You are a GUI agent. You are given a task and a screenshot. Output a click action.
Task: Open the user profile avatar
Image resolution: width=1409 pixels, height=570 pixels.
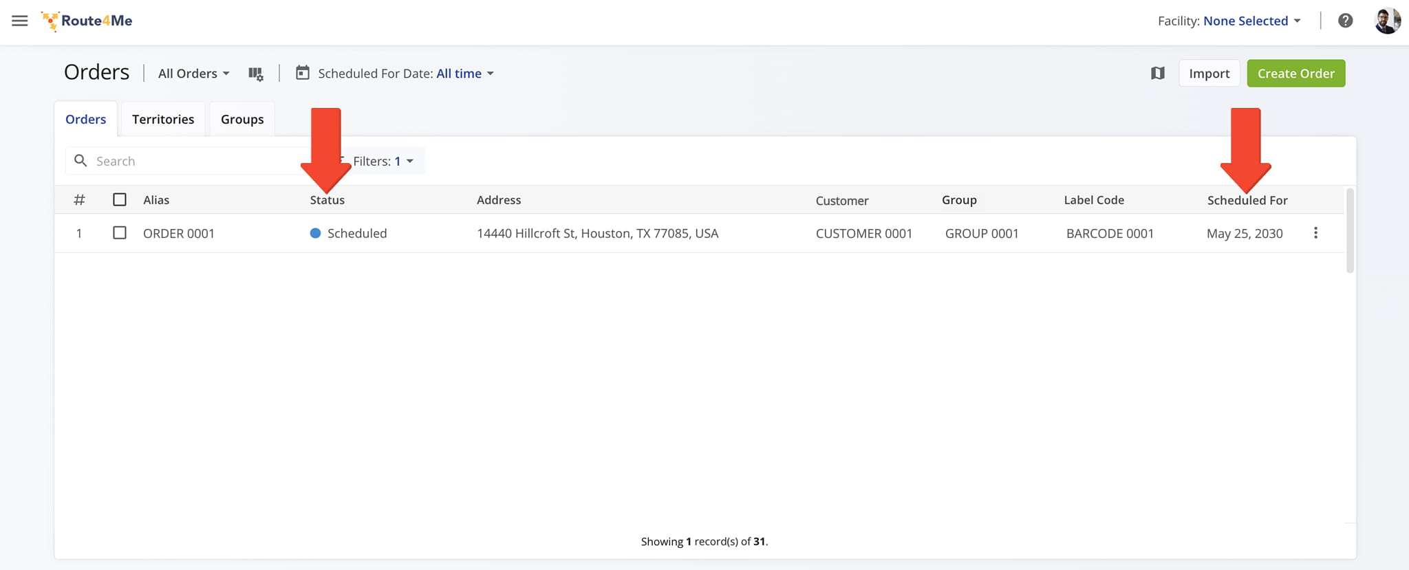(1387, 21)
